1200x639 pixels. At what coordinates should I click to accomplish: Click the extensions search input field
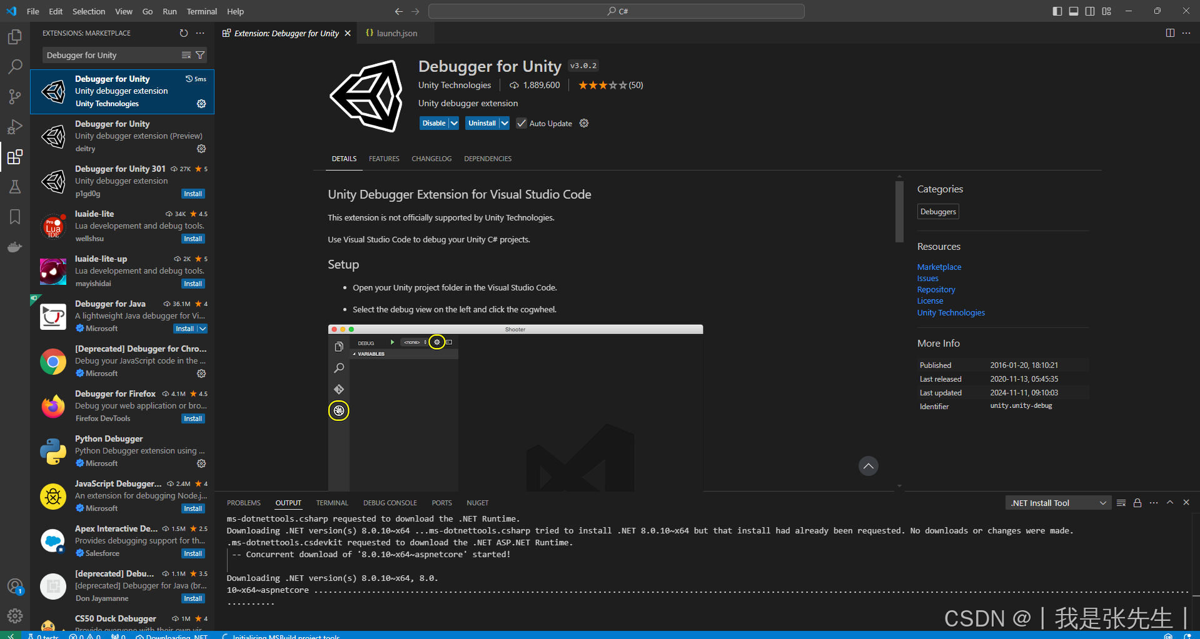coord(113,55)
